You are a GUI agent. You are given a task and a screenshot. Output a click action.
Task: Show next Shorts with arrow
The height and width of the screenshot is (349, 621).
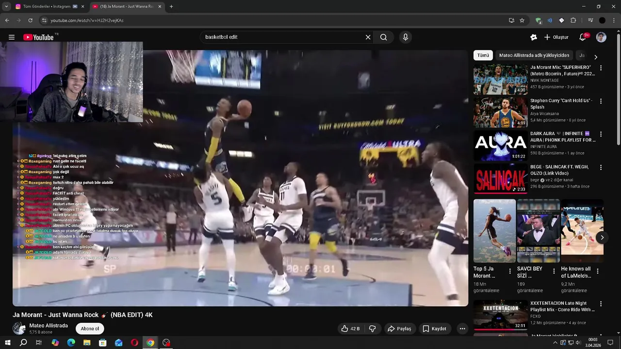[x=602, y=238]
